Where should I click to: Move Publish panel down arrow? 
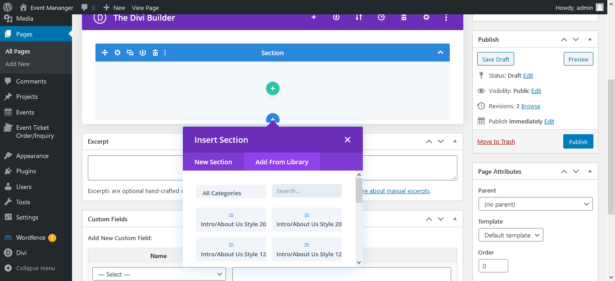click(576, 40)
